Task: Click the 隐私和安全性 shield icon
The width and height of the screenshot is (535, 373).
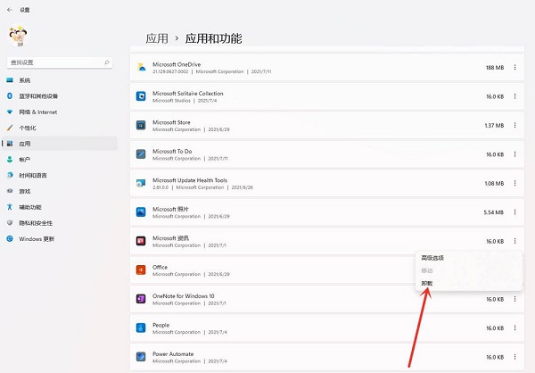Action: pyautogui.click(x=10, y=223)
